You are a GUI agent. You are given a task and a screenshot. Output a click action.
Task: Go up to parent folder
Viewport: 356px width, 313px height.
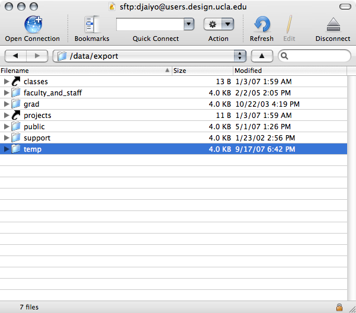tap(261, 56)
